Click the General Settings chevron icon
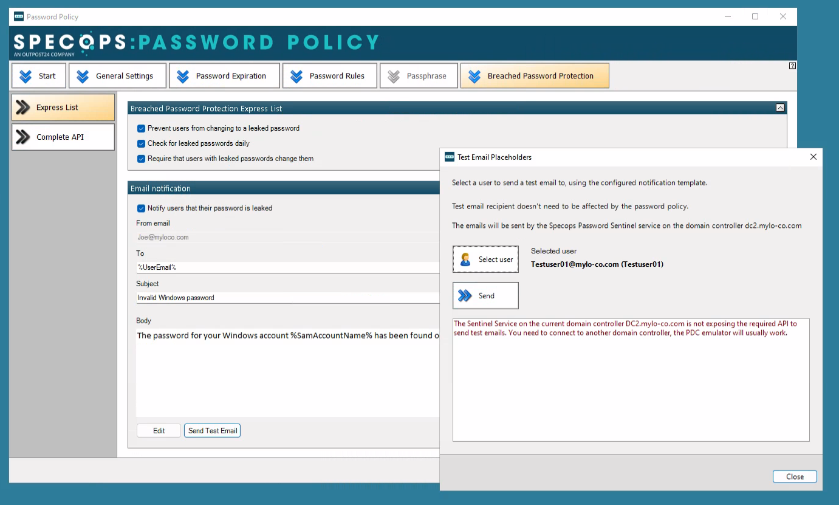Viewport: 839px width, 505px height. (83, 76)
